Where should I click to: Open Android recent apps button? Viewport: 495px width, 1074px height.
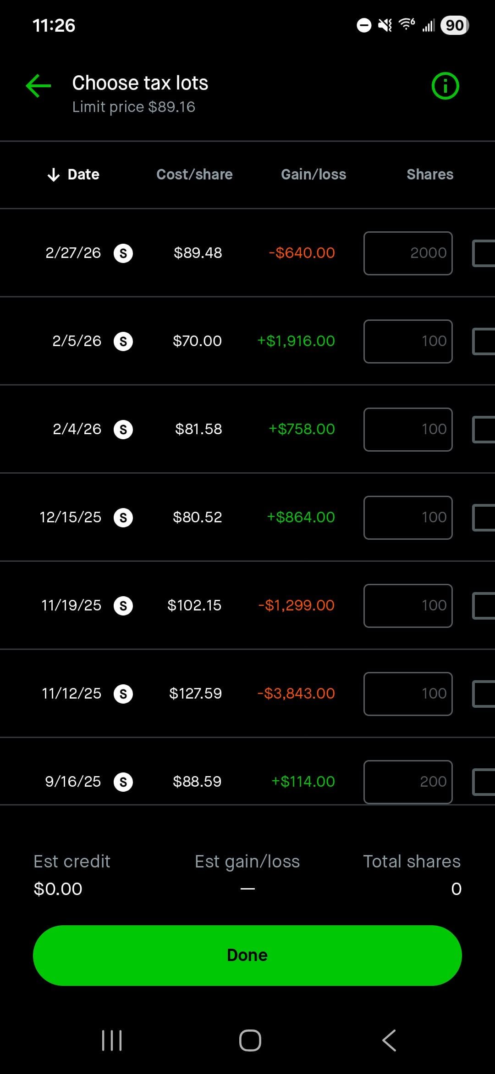pos(112,1040)
